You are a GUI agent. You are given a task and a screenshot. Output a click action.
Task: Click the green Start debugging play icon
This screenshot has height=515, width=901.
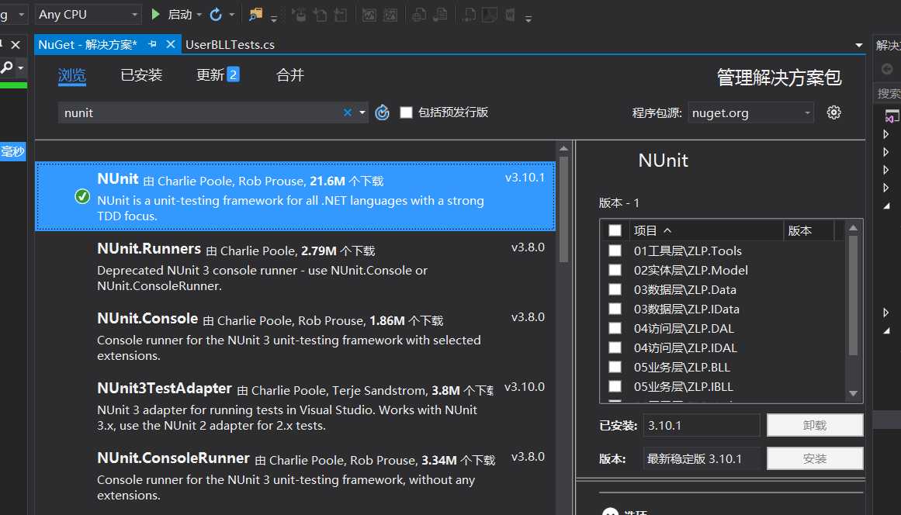tap(155, 15)
